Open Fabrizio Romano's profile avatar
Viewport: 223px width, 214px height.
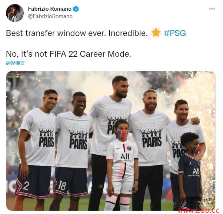(15, 13)
